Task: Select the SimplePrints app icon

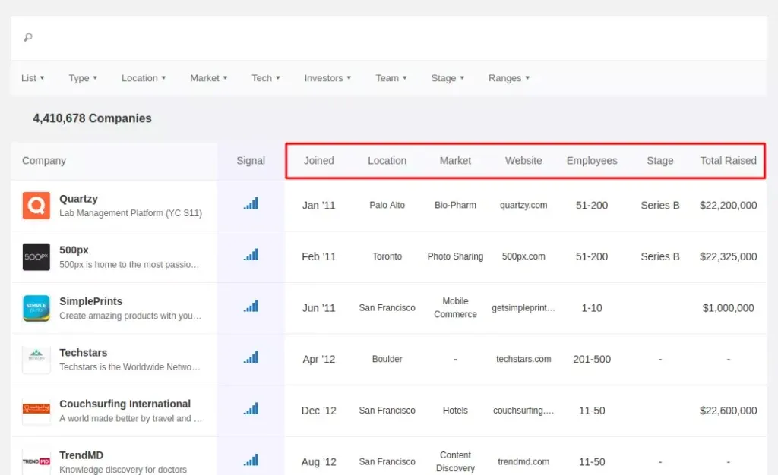Action: coord(36,307)
